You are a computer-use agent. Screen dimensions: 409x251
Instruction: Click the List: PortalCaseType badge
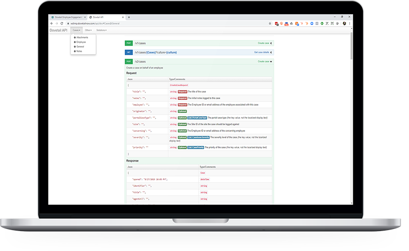pyautogui.click(x=197, y=118)
